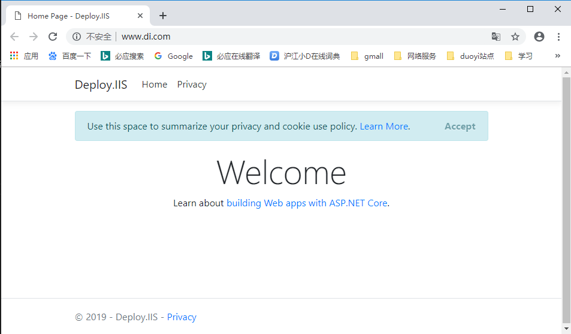Go back to the previous page
The image size is (571, 334).
click(x=14, y=37)
